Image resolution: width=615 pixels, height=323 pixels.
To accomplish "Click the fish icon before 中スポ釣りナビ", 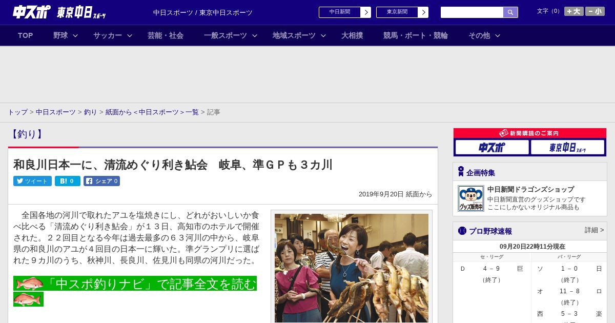I will 29,284.
